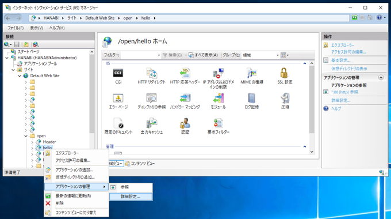The image size is (391, 219).
Task: Click the home icon in the address bar
Action: (370, 17)
